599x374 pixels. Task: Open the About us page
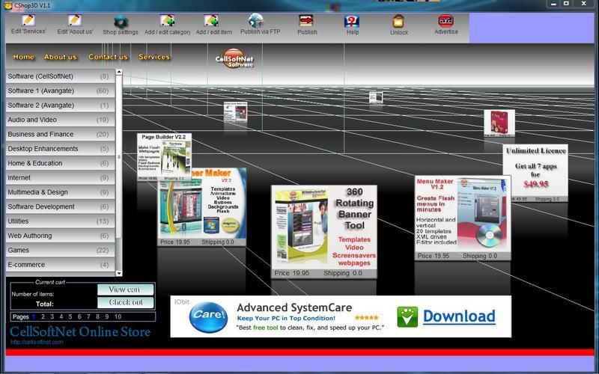tap(61, 57)
